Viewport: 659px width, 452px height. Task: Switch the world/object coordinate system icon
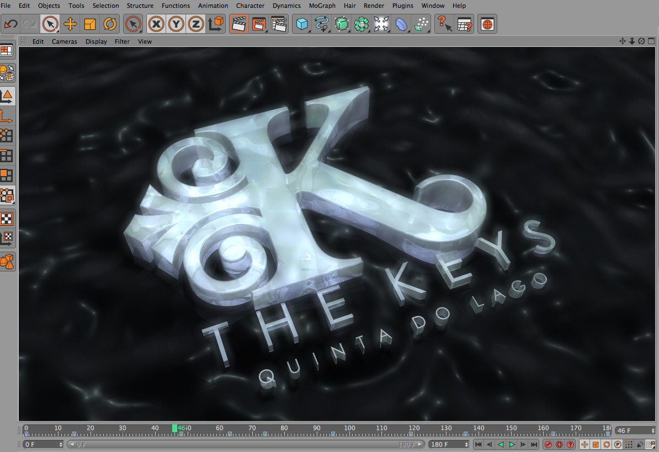(x=216, y=24)
